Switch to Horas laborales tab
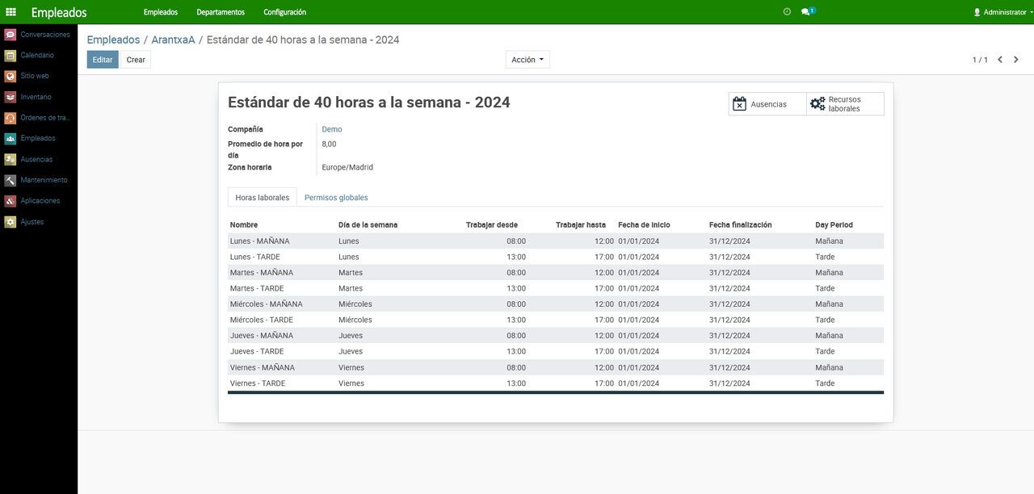Viewport: 1034px width, 494px height. pos(263,197)
